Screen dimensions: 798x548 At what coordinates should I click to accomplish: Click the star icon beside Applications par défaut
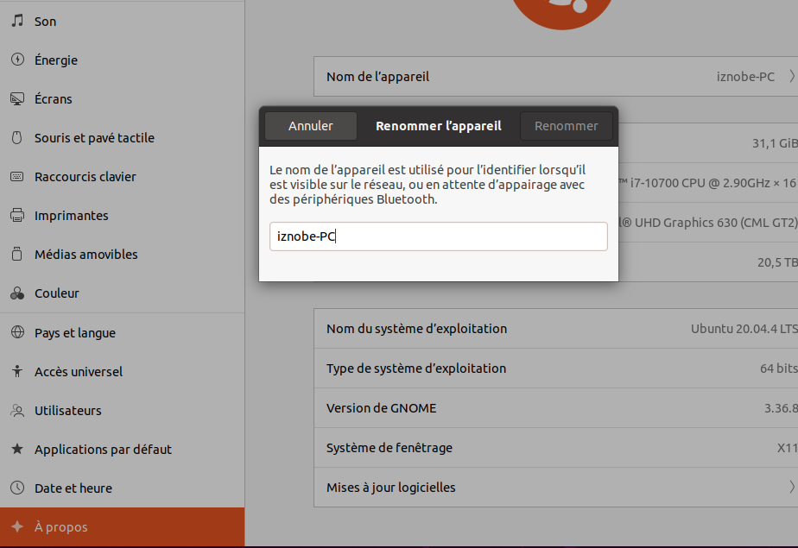pyautogui.click(x=17, y=449)
